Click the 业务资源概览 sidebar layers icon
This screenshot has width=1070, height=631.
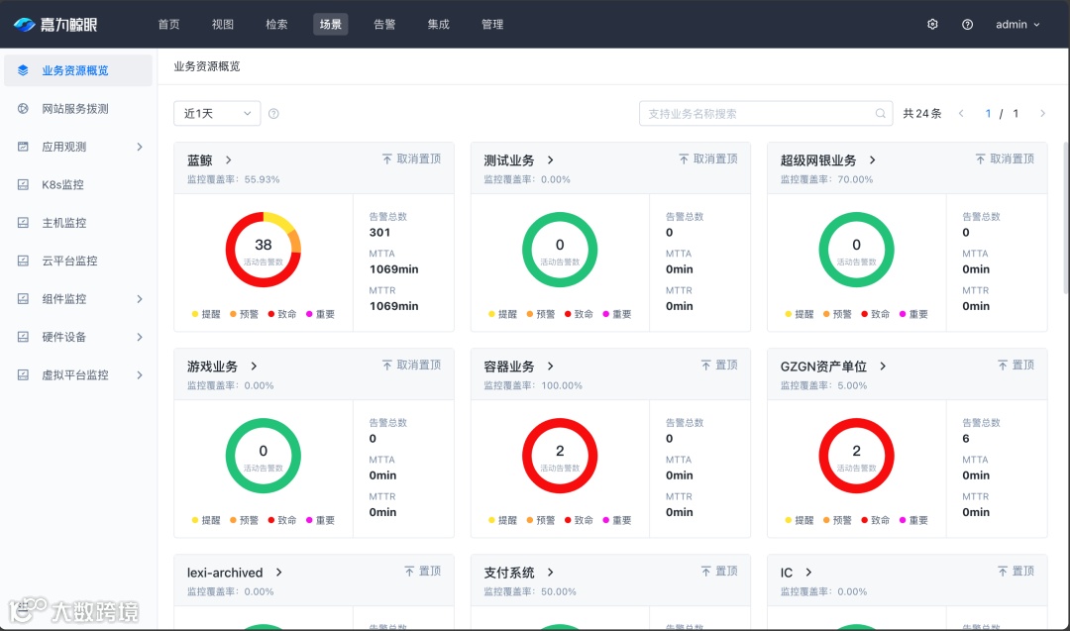pos(23,70)
